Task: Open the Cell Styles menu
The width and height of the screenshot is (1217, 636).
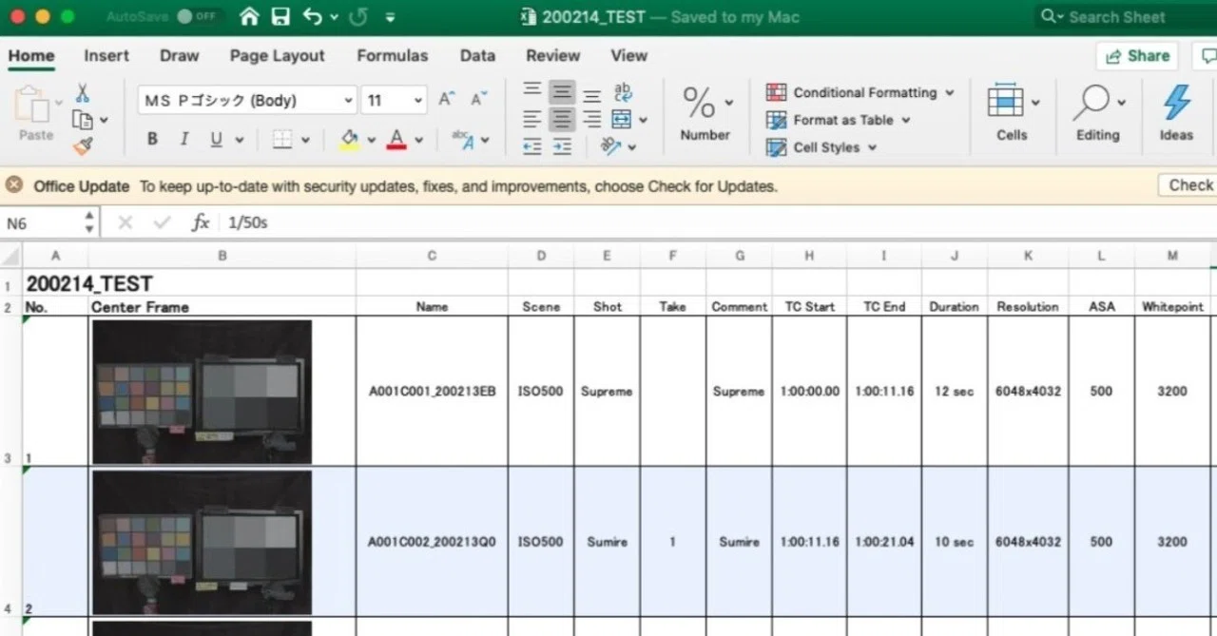Action: tap(821, 147)
